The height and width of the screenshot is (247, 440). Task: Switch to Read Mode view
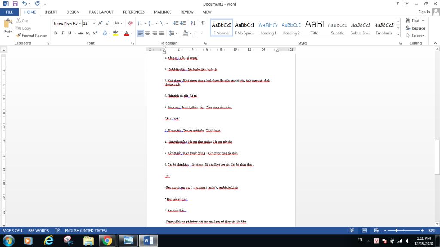(x=351, y=230)
